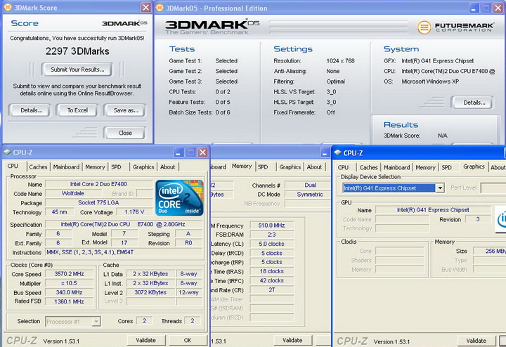Click the right CPU-Z window title icon
Viewport: 506px width, 347px height.
[338, 152]
